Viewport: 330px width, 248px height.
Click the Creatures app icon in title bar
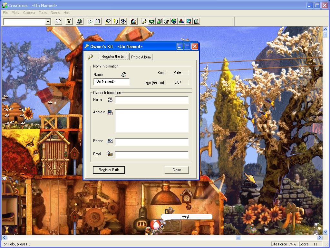(5, 5)
